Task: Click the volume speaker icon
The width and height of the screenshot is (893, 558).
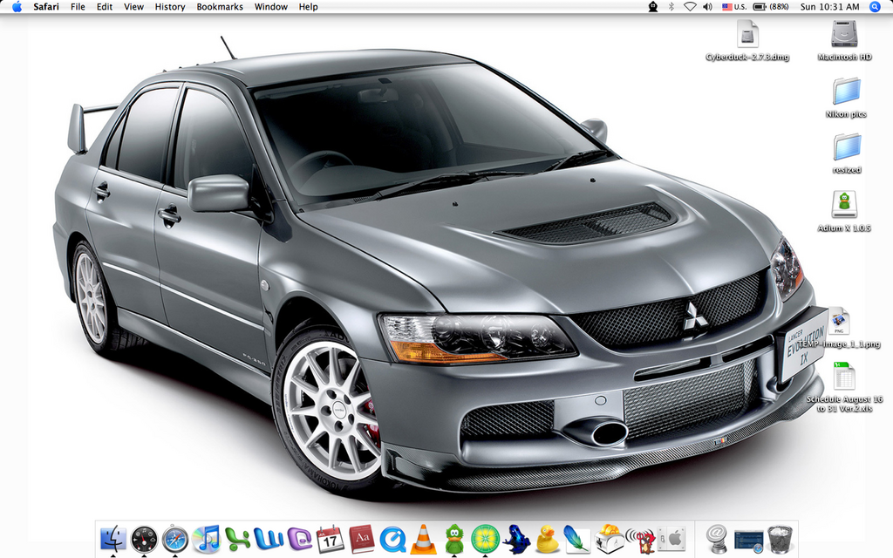Action: 707,7
